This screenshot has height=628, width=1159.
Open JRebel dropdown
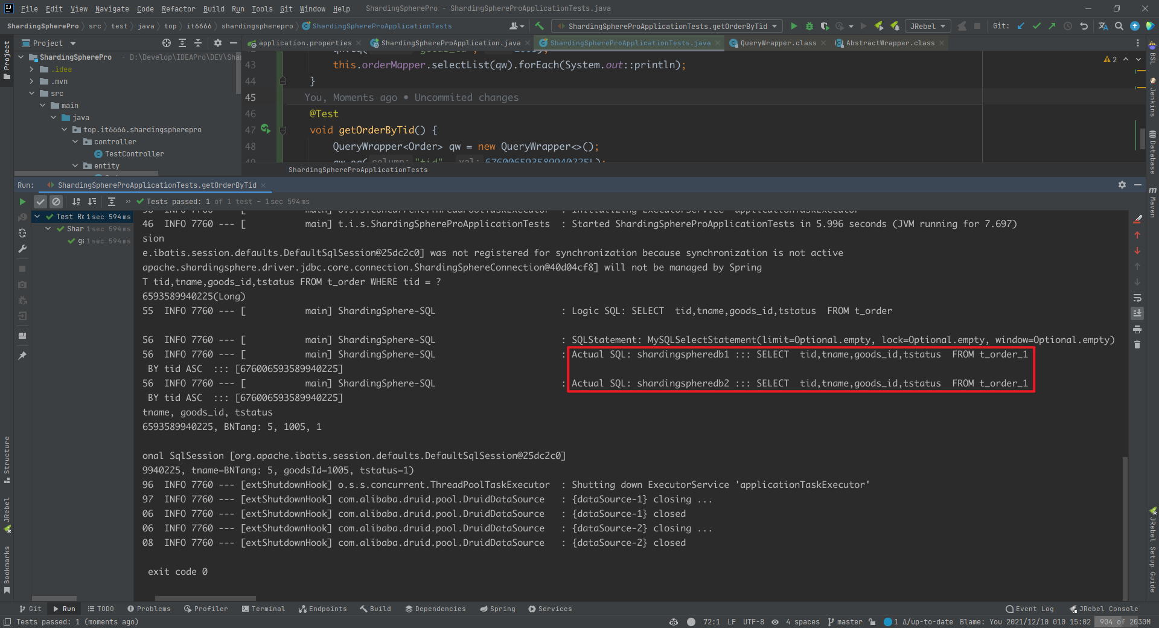[x=928, y=26]
